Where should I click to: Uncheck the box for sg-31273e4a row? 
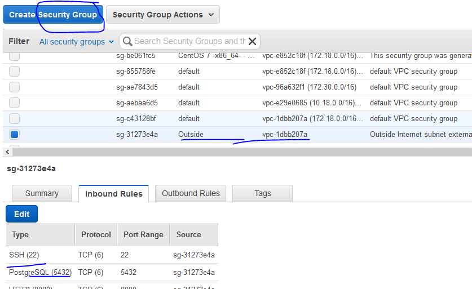coord(14,134)
